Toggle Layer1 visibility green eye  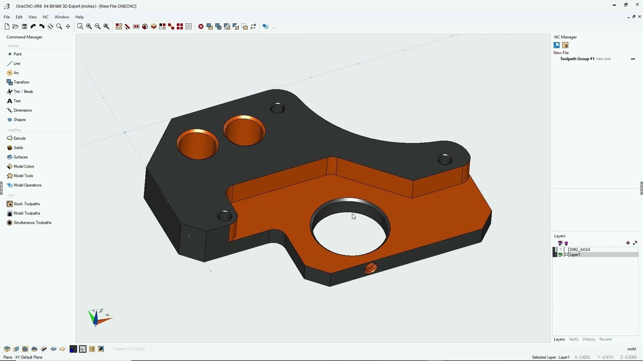[560, 255]
